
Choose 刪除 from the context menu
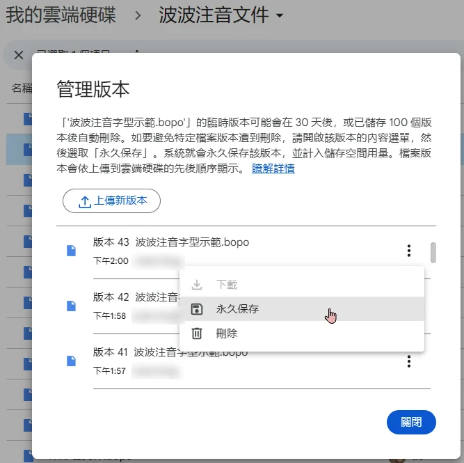pyautogui.click(x=301, y=333)
